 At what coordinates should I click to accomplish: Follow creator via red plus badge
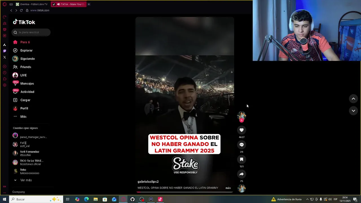241,120
